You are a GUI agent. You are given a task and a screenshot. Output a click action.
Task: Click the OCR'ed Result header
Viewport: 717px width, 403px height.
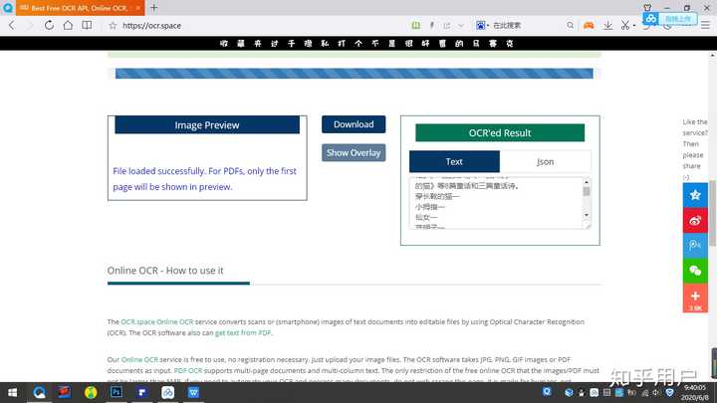[x=500, y=133]
